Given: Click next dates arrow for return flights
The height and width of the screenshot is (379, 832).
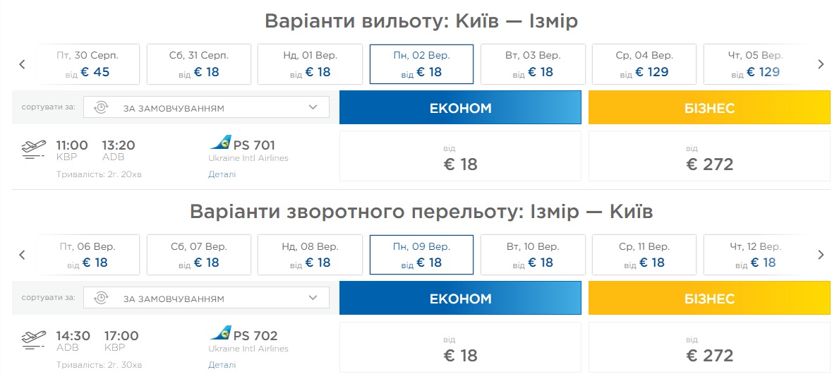Looking at the screenshot, I should [x=821, y=255].
